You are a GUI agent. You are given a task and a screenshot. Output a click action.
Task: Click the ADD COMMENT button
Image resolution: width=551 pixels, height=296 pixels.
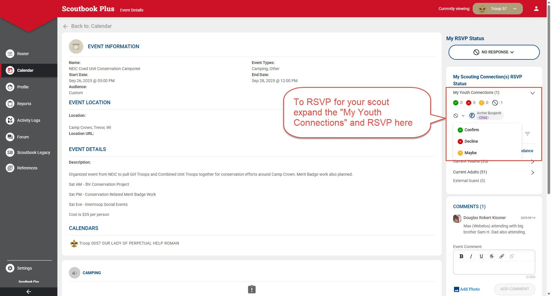click(515, 289)
